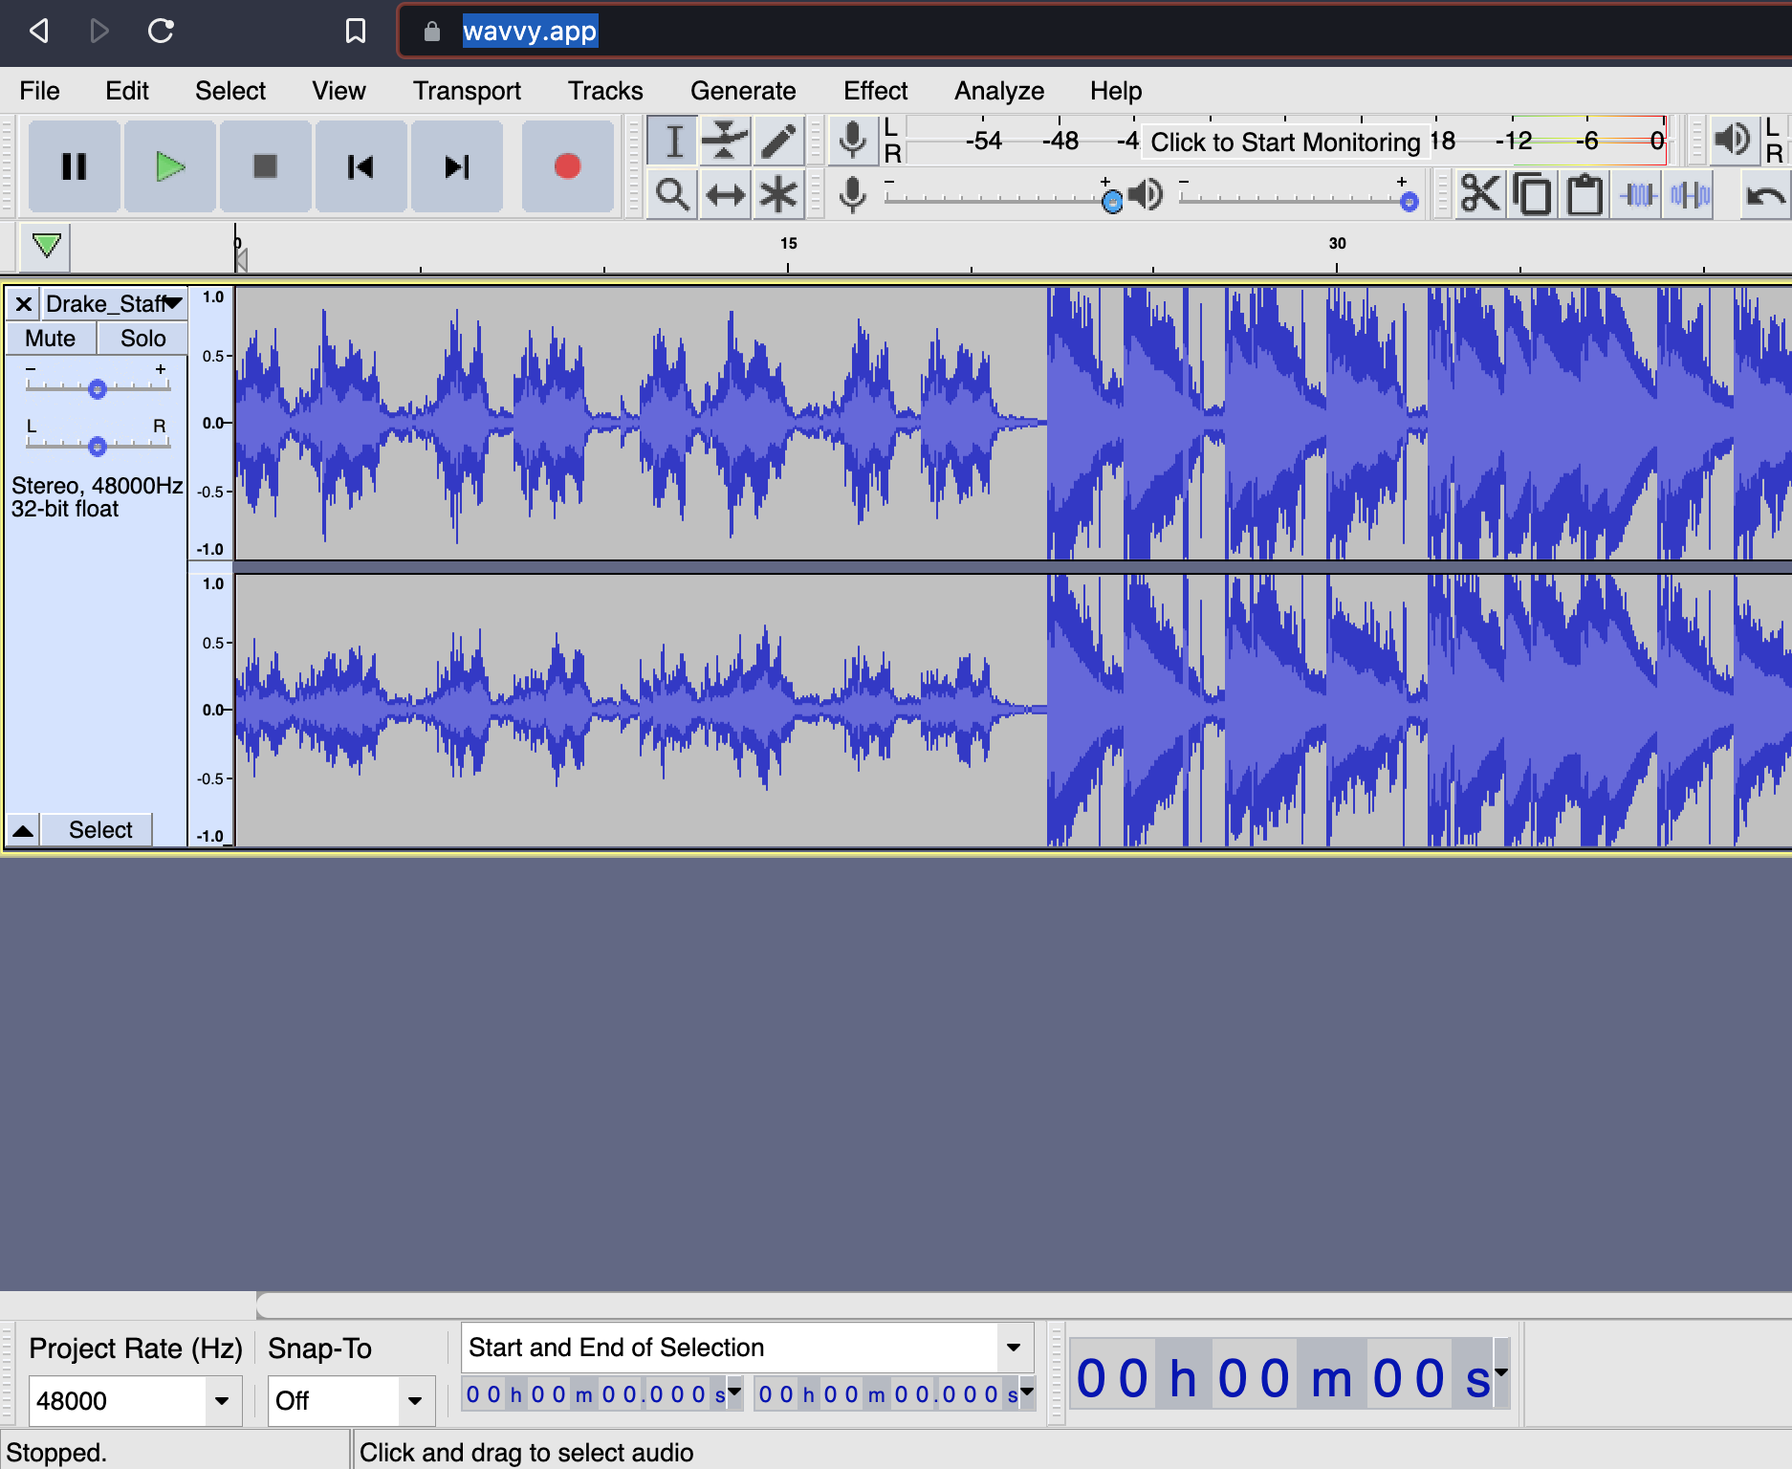This screenshot has height=1469, width=1792.
Task: Click "Click to Start Monitoring" on the meter
Action: coord(1285,143)
